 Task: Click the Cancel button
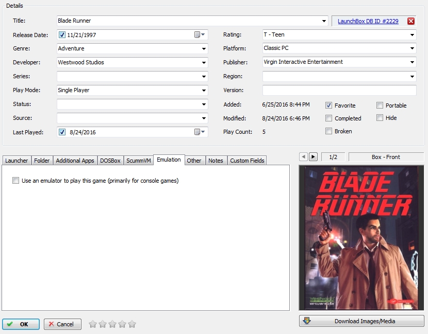(x=62, y=324)
